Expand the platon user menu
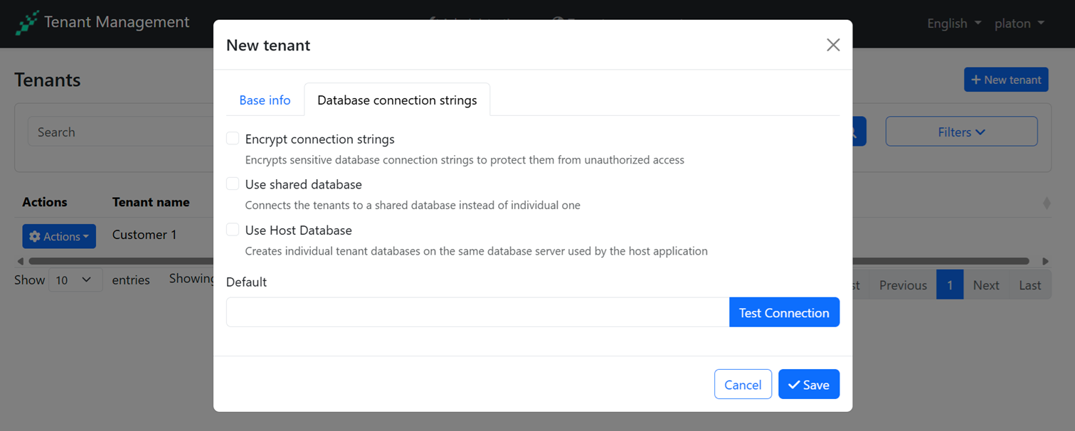The height and width of the screenshot is (431, 1075). pyautogui.click(x=1020, y=23)
